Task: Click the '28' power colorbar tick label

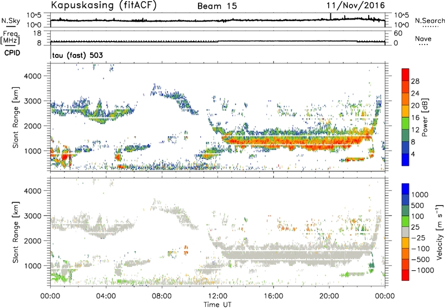Action: pyautogui.click(x=415, y=81)
